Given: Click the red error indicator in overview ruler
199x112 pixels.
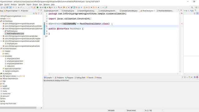Looking at the screenshot, I should pyautogui.click(x=182, y=13).
